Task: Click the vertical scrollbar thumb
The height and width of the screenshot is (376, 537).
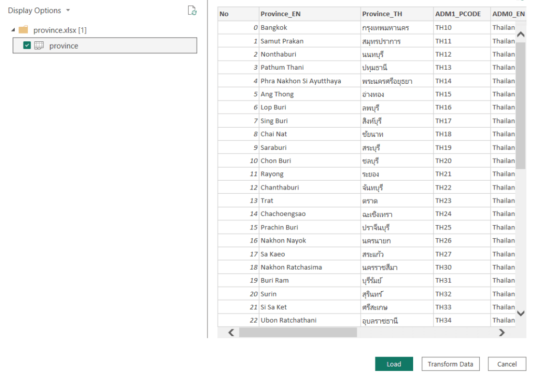Action: pyautogui.click(x=521, y=105)
